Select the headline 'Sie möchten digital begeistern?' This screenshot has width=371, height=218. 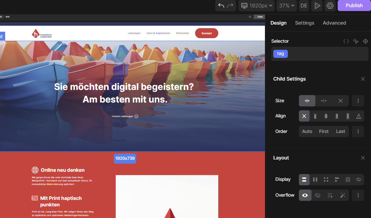124,87
